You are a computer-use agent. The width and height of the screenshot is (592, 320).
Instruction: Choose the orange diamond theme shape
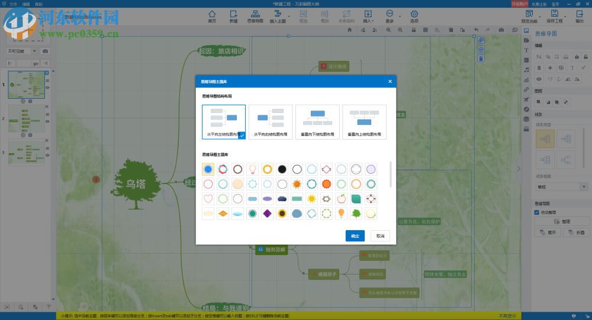point(223,214)
